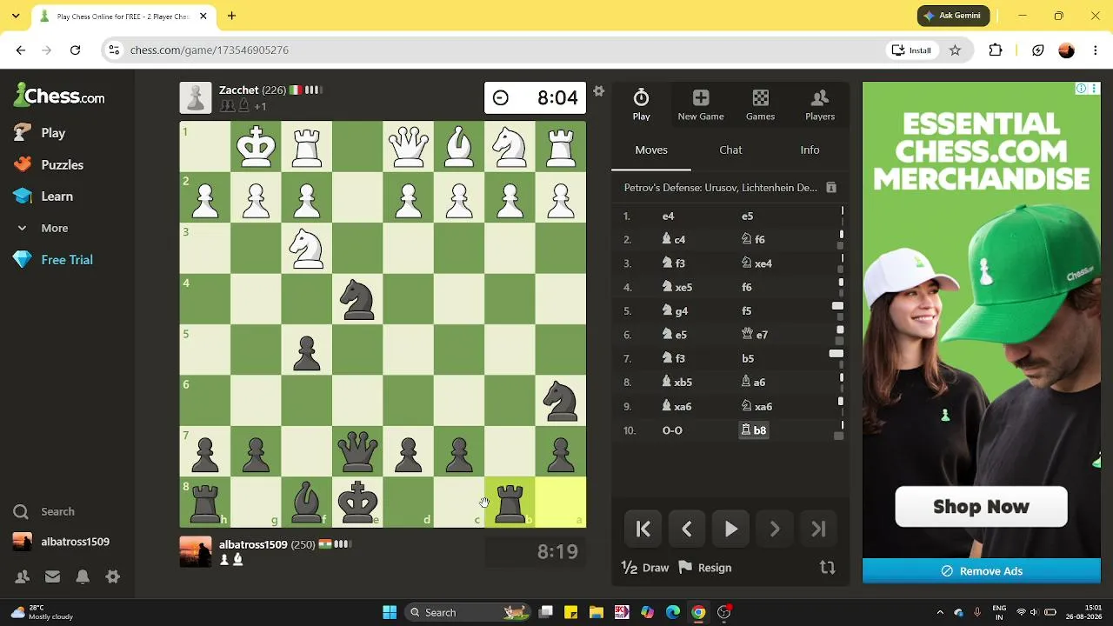Click Zacchet's username above the board
The width and height of the screenshot is (1113, 626).
click(x=239, y=90)
